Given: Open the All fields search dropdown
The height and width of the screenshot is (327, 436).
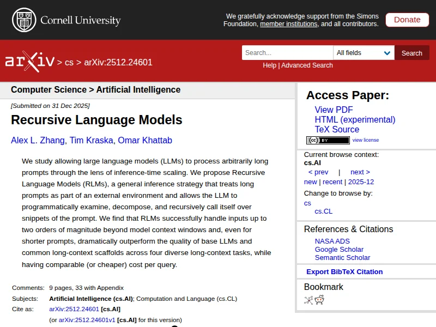Looking at the screenshot, I should (364, 53).
